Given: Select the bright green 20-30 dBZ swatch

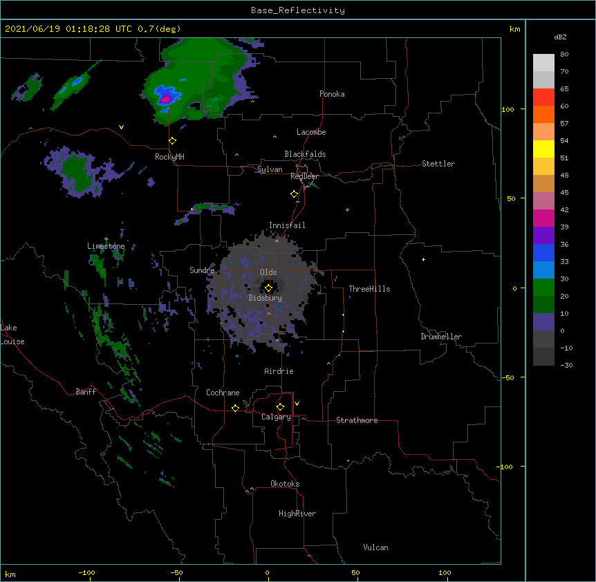Looking at the screenshot, I should (x=543, y=288).
